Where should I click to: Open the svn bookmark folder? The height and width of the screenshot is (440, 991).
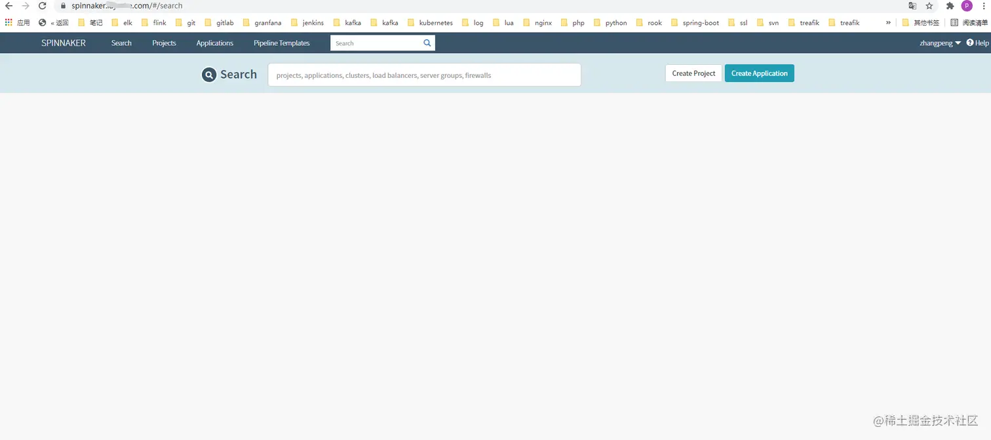pos(768,22)
